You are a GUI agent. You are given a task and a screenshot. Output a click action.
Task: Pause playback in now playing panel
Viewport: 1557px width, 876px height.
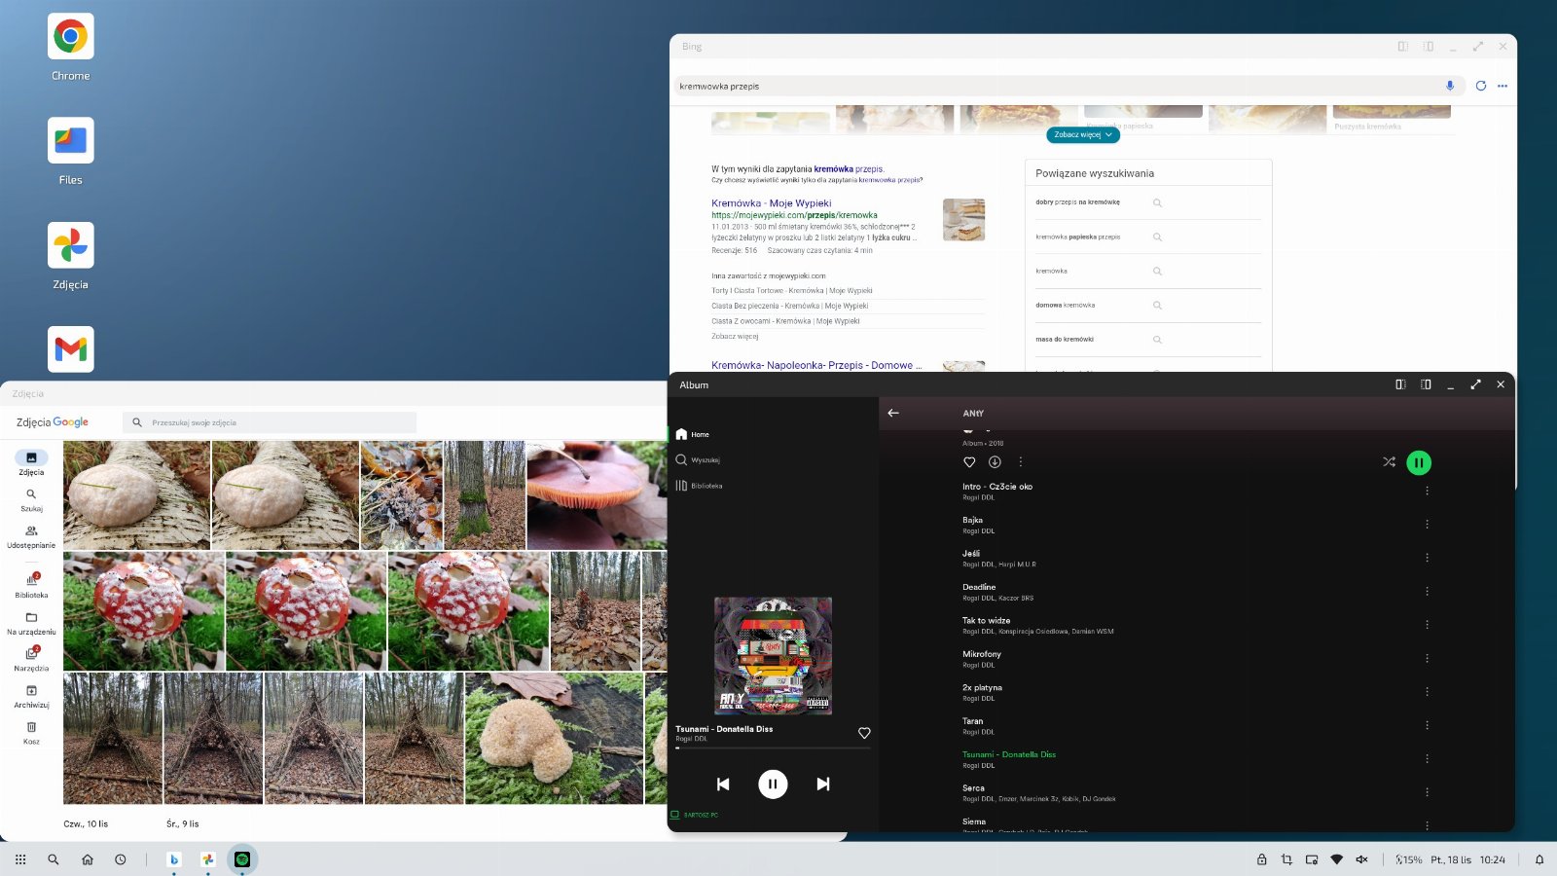click(773, 784)
